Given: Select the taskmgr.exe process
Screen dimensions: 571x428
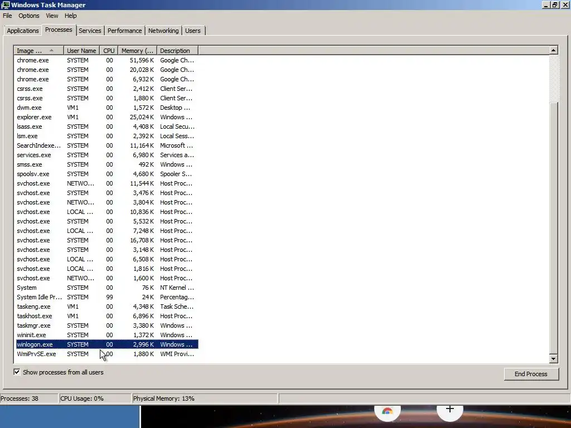Looking at the screenshot, I should pyautogui.click(x=107, y=325).
